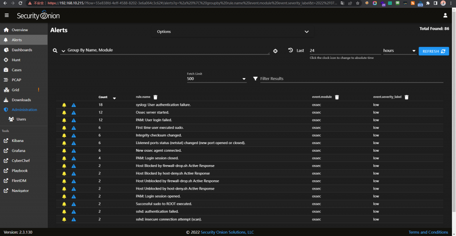Acknowledge the syslog authentication failure alert bell

[64, 105]
